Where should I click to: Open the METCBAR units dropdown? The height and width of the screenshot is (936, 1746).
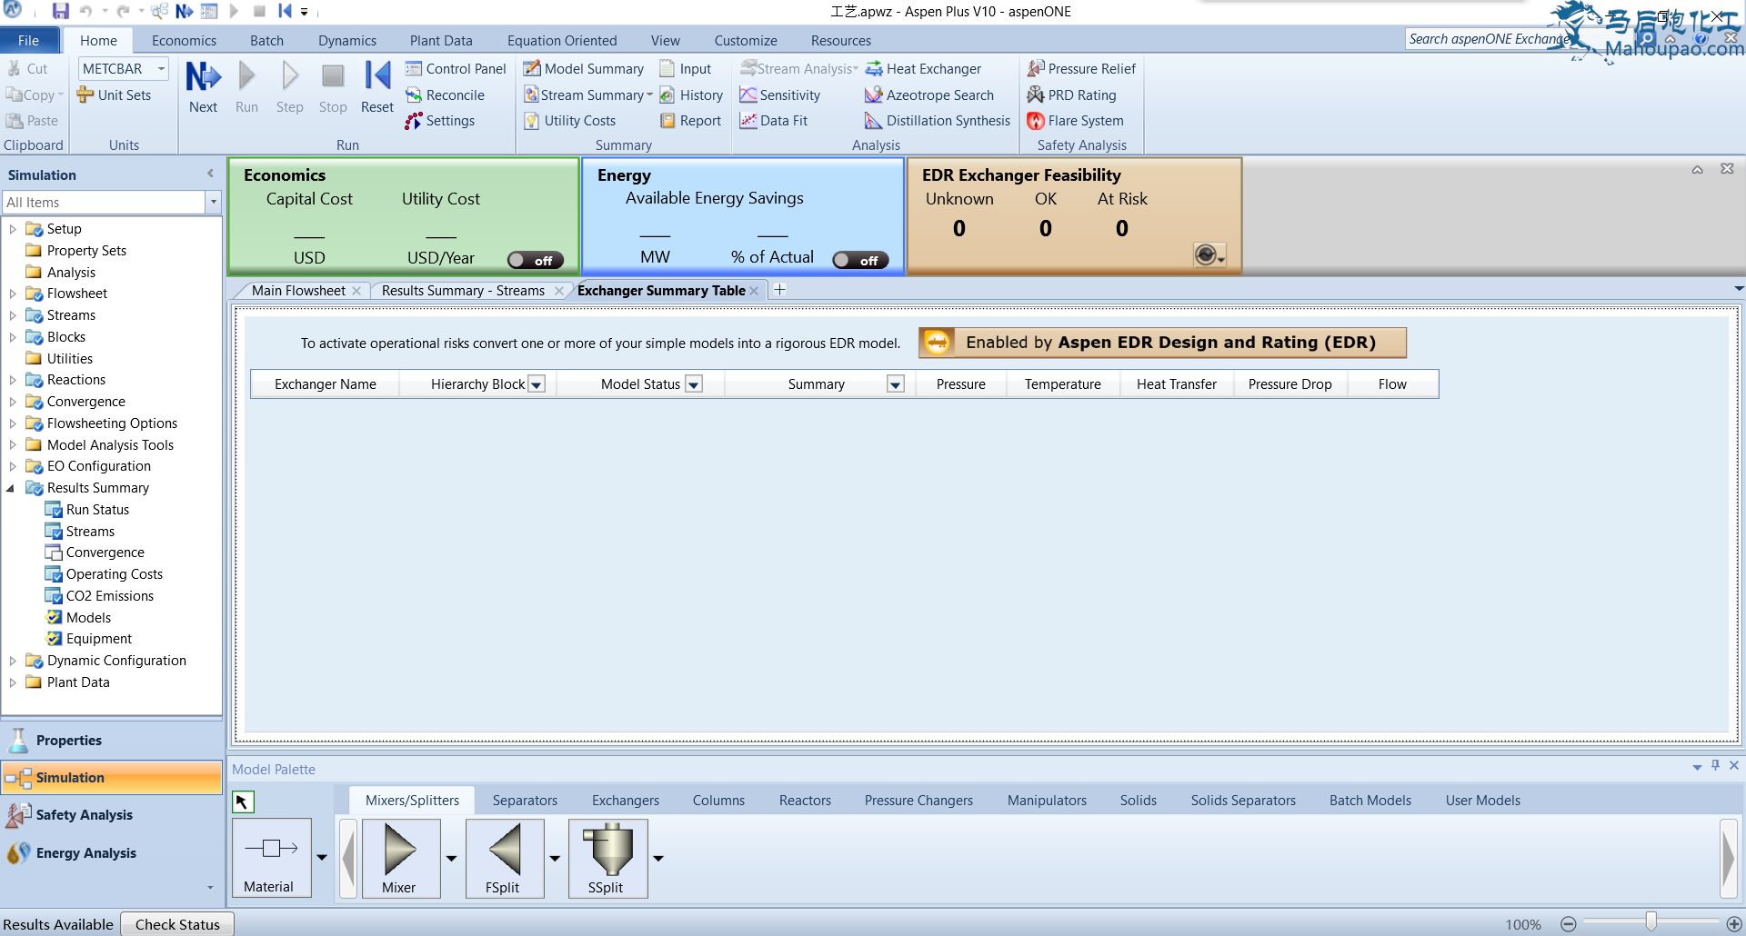tap(161, 69)
